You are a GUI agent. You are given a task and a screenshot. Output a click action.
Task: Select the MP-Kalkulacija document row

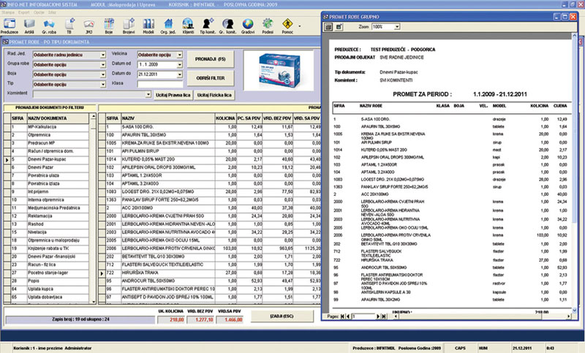point(50,126)
